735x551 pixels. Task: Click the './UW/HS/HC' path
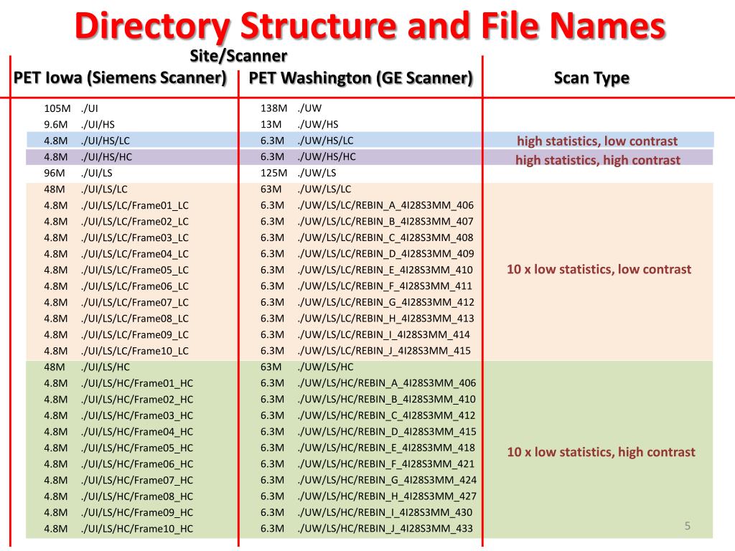pos(327,157)
